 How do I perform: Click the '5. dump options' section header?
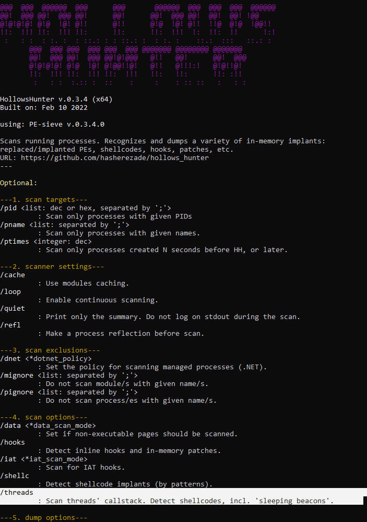(44, 517)
